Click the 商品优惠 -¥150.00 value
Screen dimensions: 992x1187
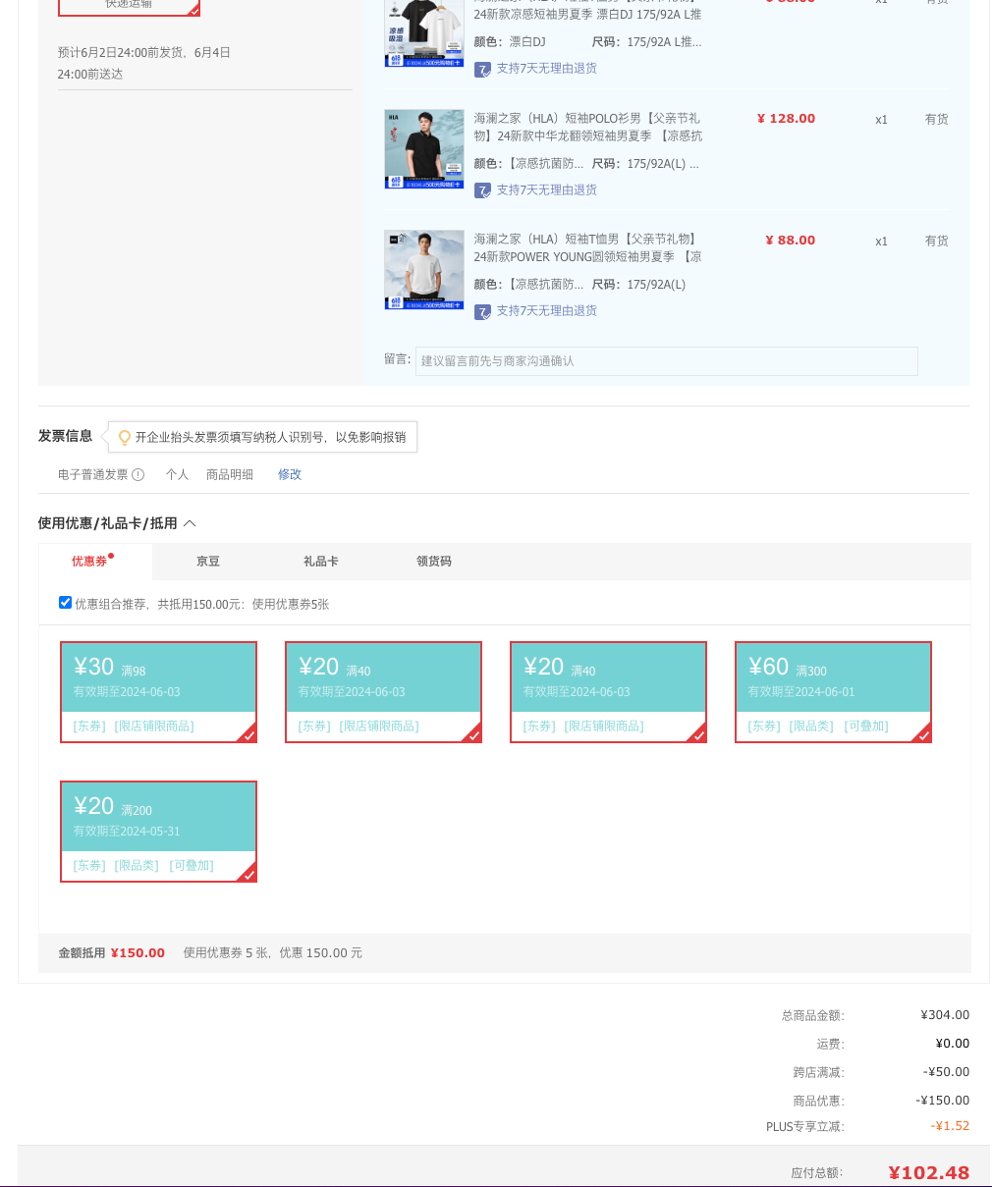(x=943, y=1101)
